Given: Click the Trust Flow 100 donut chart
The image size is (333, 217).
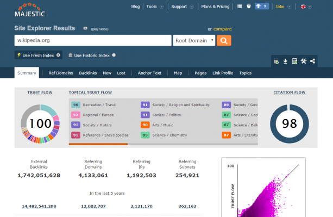Looking at the screenshot, I should [x=40, y=123].
